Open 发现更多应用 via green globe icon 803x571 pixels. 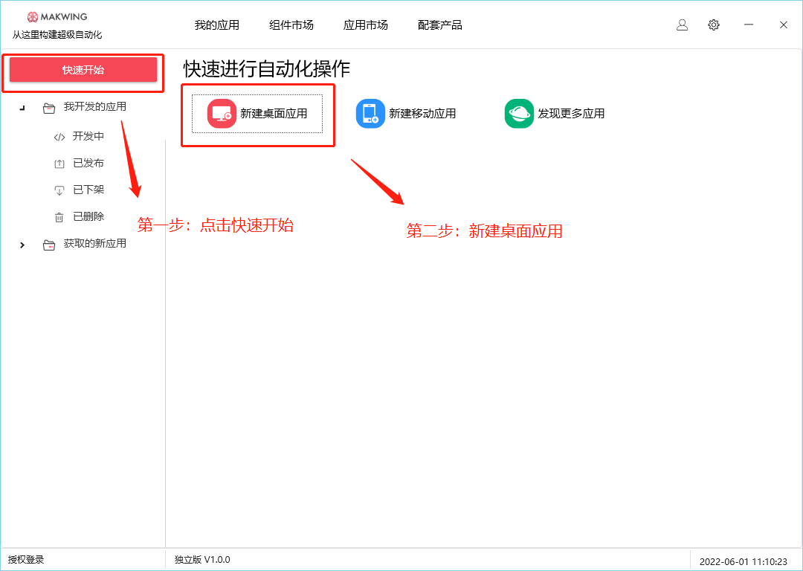[x=519, y=113]
